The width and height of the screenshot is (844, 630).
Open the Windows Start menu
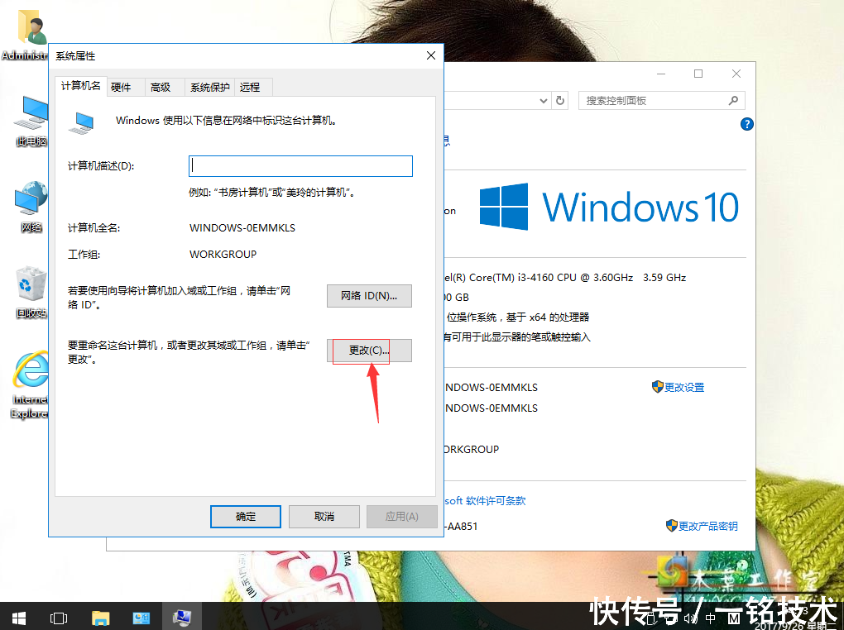click(x=17, y=618)
